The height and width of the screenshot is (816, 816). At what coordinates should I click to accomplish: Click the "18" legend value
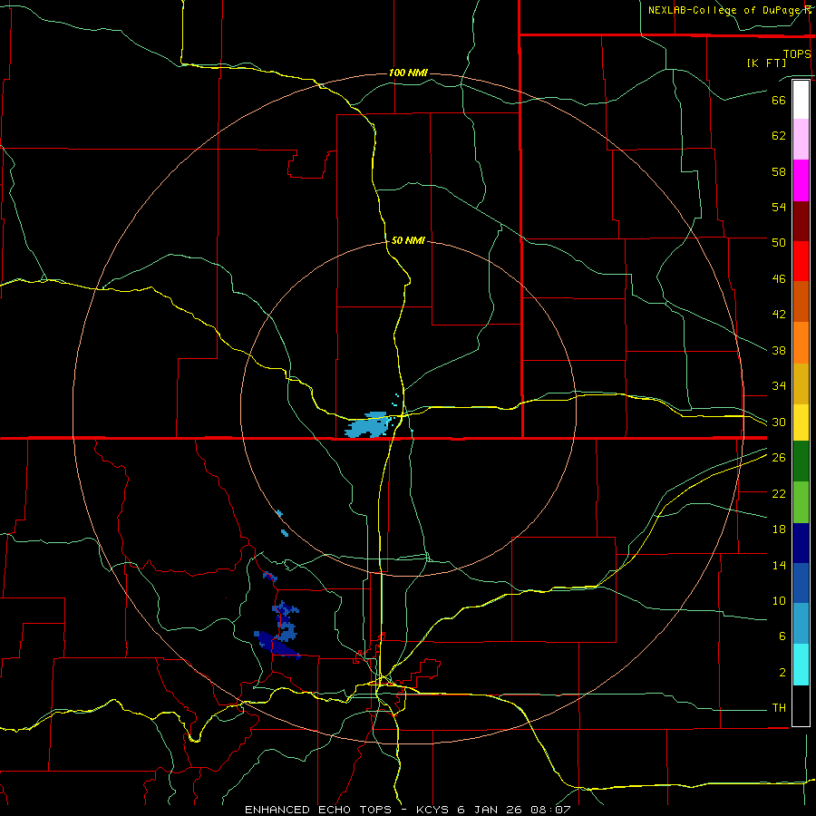779,529
